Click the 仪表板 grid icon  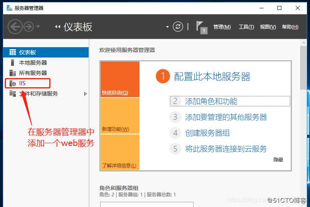[x=13, y=52]
